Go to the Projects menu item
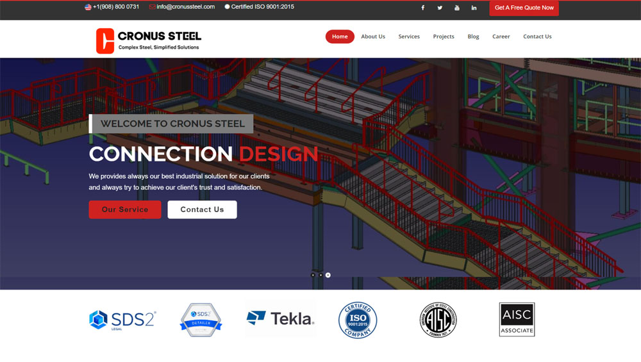Screen dimensions: 641x362 (x=444, y=37)
